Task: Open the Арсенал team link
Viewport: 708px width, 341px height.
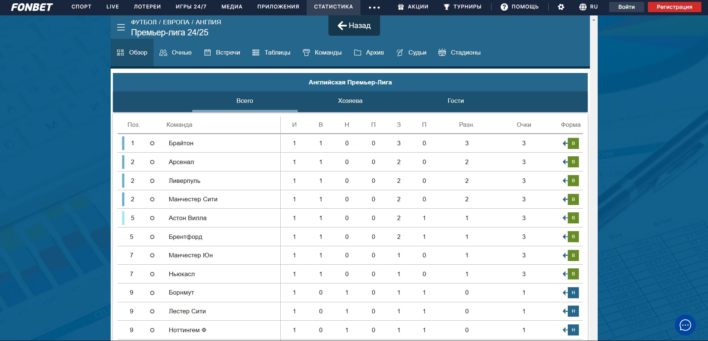Action: 181,162
